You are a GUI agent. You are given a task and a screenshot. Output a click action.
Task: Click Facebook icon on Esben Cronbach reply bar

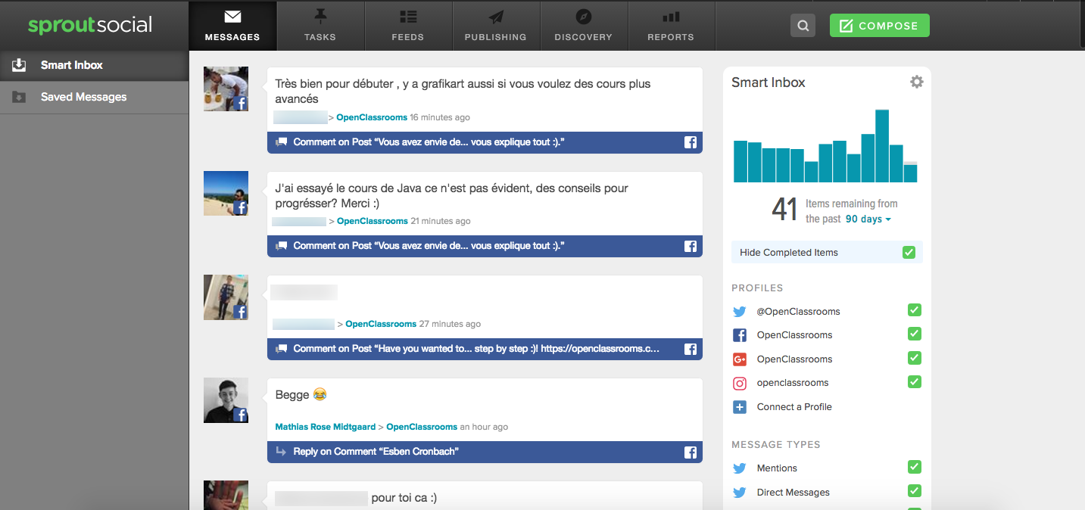tap(691, 452)
